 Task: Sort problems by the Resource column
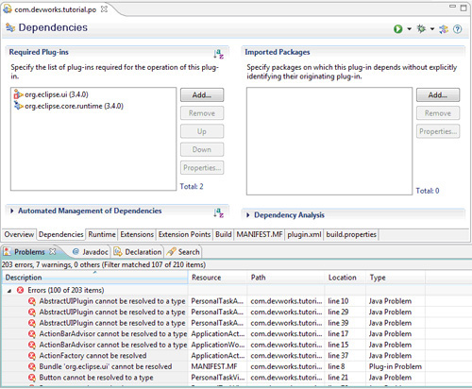217,278
